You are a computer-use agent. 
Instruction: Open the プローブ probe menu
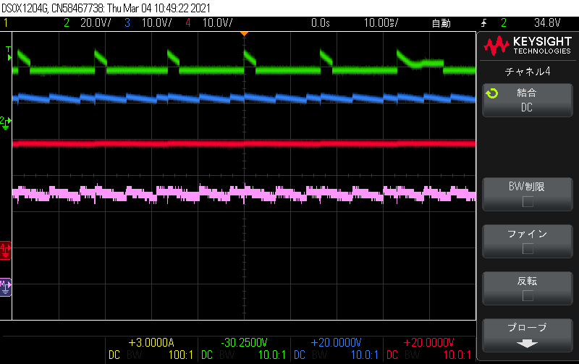pyautogui.click(x=528, y=335)
